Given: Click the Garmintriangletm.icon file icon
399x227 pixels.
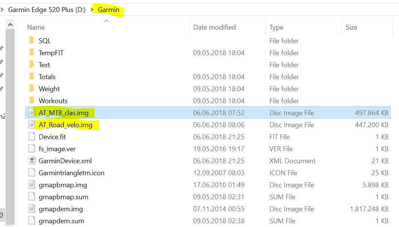Looking at the screenshot, I should point(32,172).
